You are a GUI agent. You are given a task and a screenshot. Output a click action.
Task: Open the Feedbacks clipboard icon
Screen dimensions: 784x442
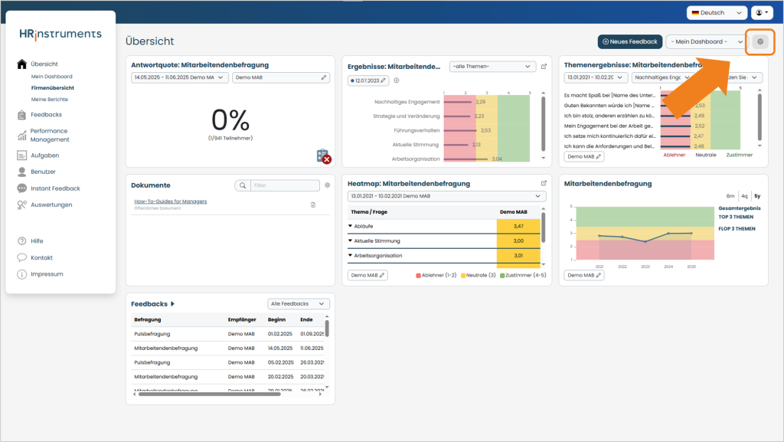(x=21, y=115)
